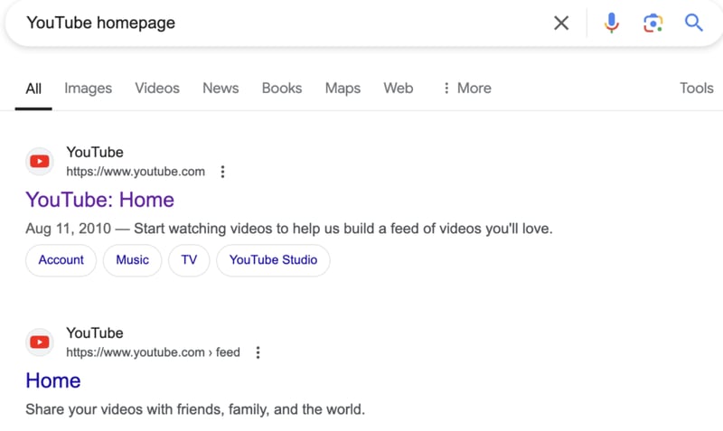This screenshot has width=723, height=431.
Task: Open three-dot menu beside youtube.com › feed
Action: [258, 352]
